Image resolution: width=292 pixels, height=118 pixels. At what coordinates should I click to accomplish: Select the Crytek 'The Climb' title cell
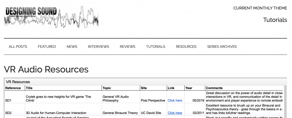click(58, 99)
